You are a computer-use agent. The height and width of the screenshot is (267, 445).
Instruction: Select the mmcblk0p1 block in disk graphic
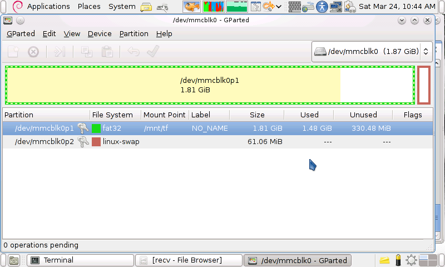pos(210,85)
